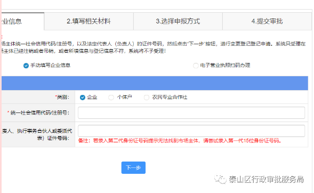Viewport: 314px width, 193px height.
Task: Click the red 备注 note about 15位身份证号码
Action: 180,141
